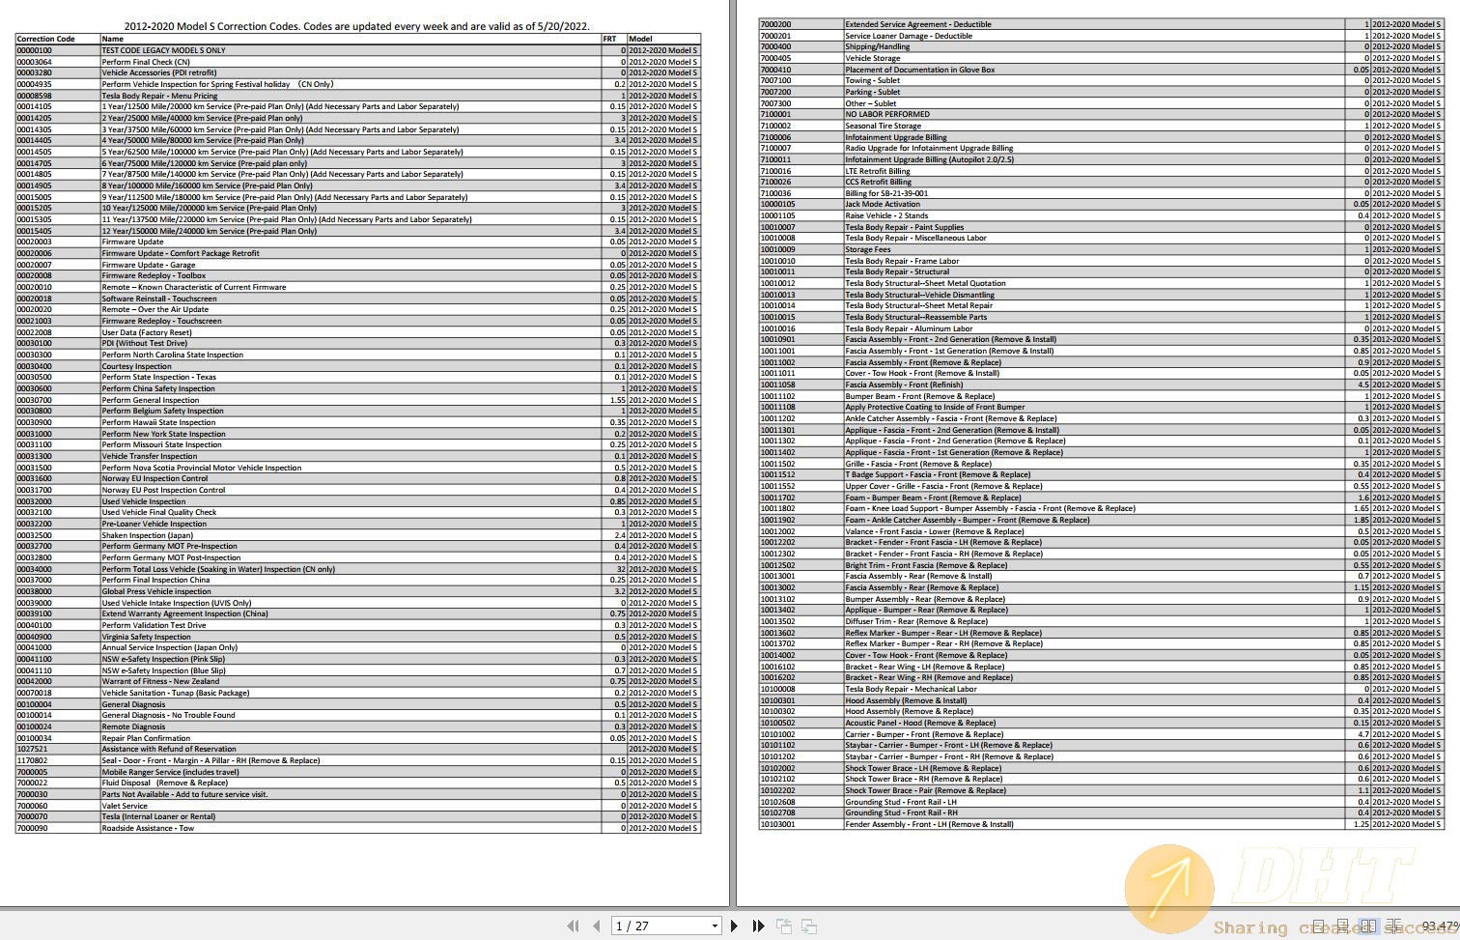Screen dimensions: 1460x940
Task: Select 'Fender Assembly - Front - LH' entry
Action: pyautogui.click(x=930, y=824)
